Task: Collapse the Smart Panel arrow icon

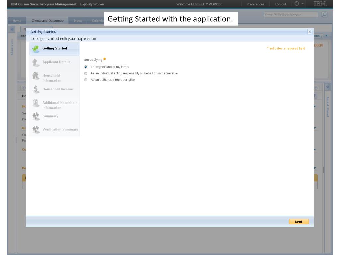Action: coord(328,87)
